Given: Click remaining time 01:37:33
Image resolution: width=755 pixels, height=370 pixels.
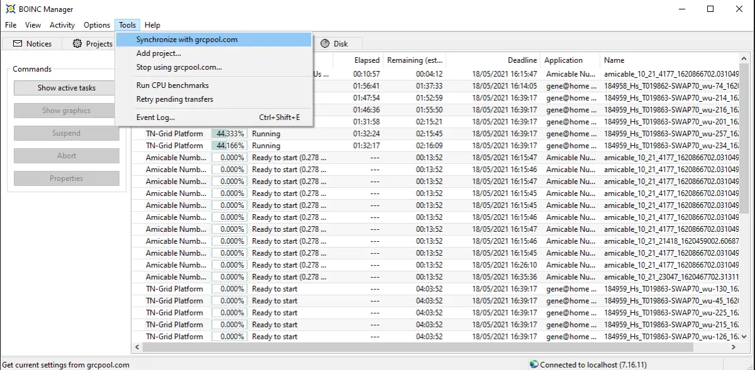Looking at the screenshot, I should coord(429,86).
